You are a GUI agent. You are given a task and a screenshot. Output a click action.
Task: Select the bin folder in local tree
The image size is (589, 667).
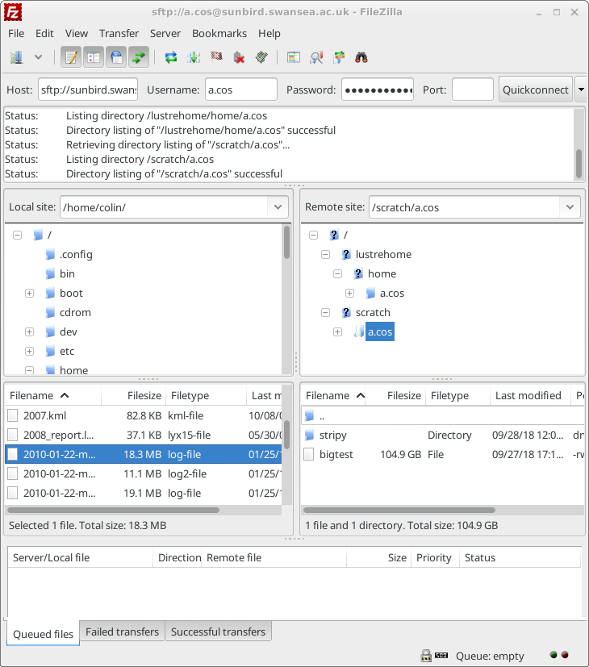pyautogui.click(x=67, y=273)
